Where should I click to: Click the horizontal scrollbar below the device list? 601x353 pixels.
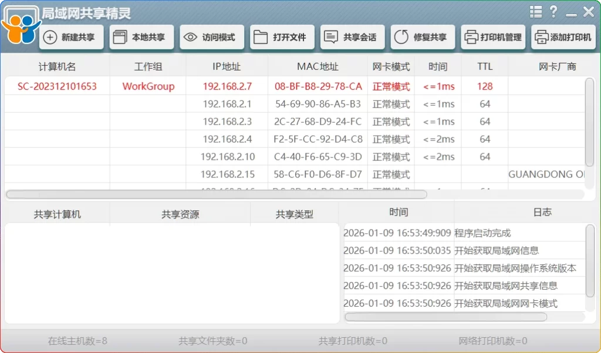pos(215,194)
